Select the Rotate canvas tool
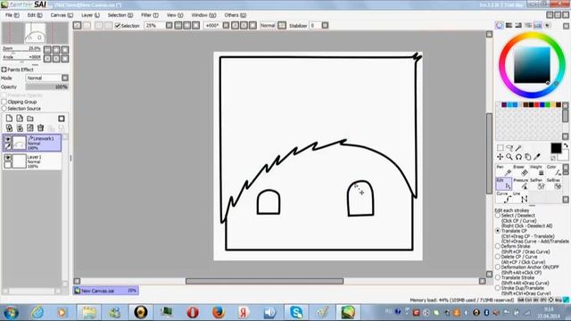 click(518, 157)
